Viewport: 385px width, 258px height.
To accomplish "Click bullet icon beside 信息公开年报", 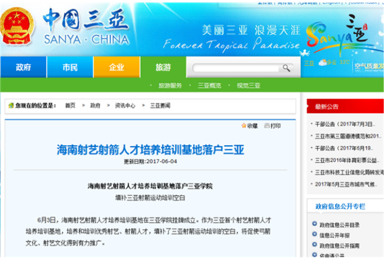I will tap(314, 234).
